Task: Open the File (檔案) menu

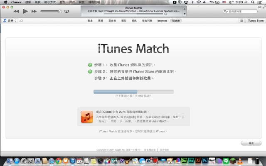Action: coord(28,2)
